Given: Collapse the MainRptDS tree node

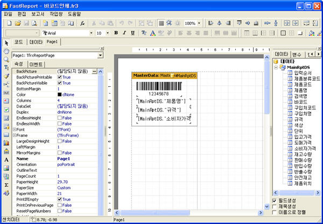Looking at the screenshot, I should 276,67.
